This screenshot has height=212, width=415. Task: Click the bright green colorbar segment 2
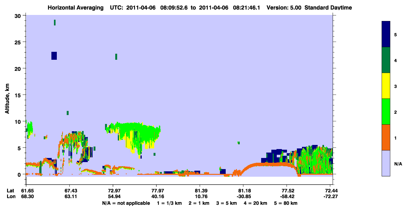click(x=386, y=112)
